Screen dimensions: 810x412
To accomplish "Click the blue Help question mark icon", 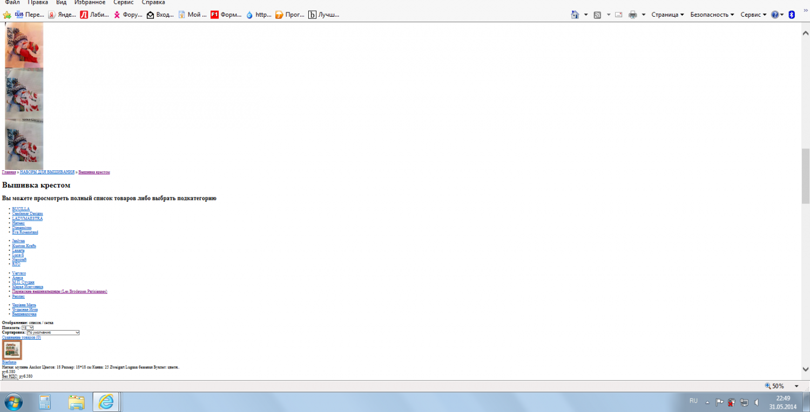I will [x=775, y=15].
